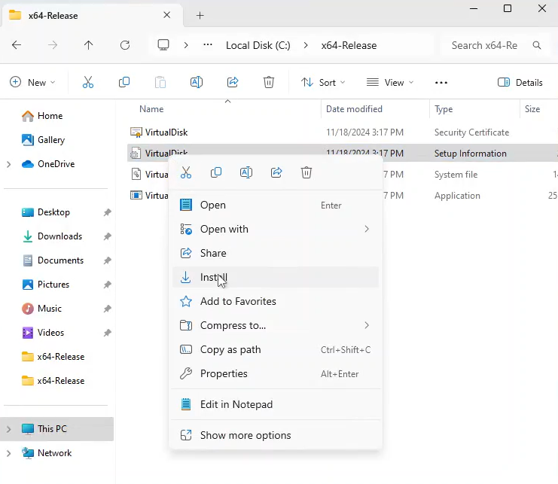
Task: Click Local Disk (C:) in the breadcrumb
Action: (x=258, y=45)
